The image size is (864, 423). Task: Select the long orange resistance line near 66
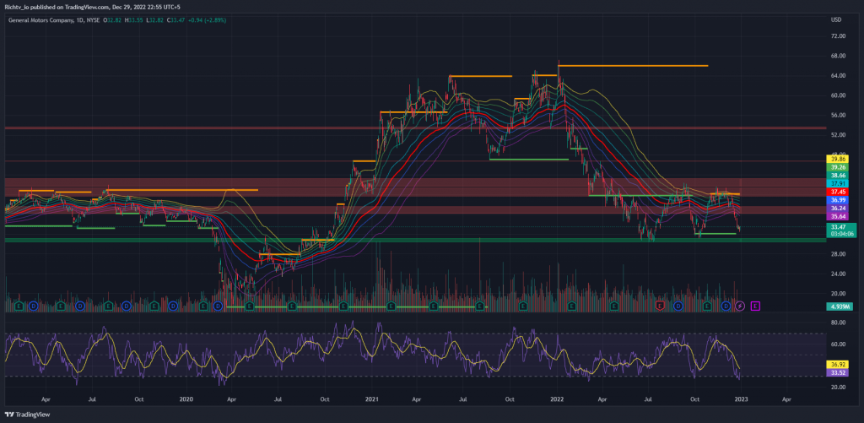tap(633, 66)
